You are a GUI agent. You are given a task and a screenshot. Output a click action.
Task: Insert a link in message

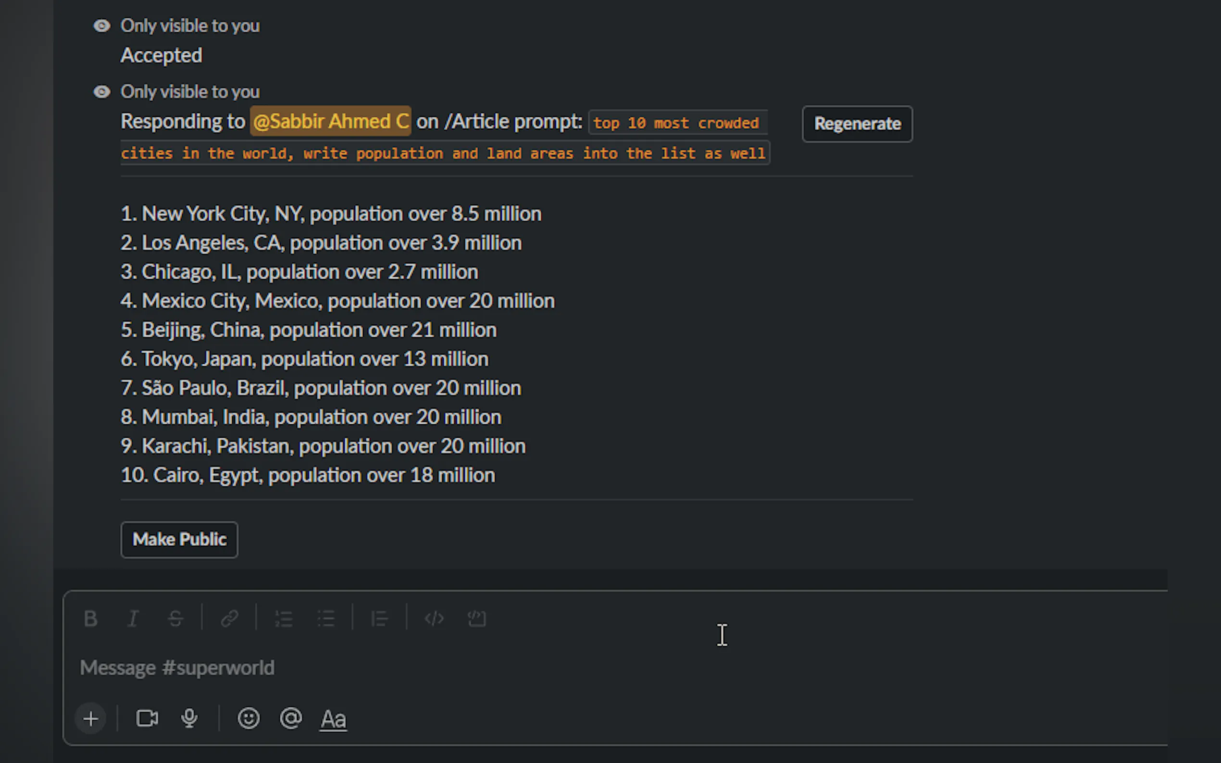point(230,618)
